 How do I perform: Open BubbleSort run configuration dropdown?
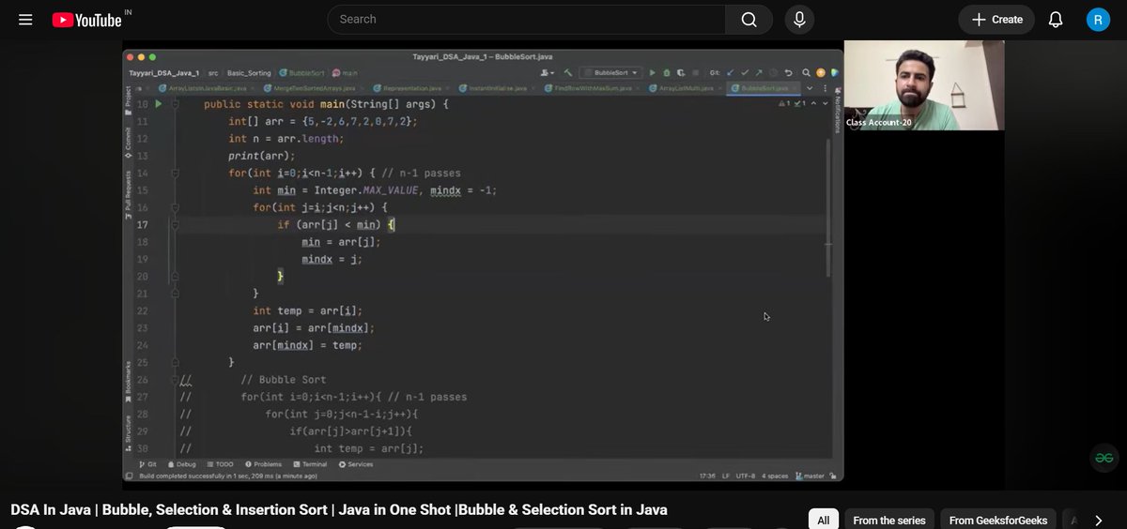tap(610, 72)
